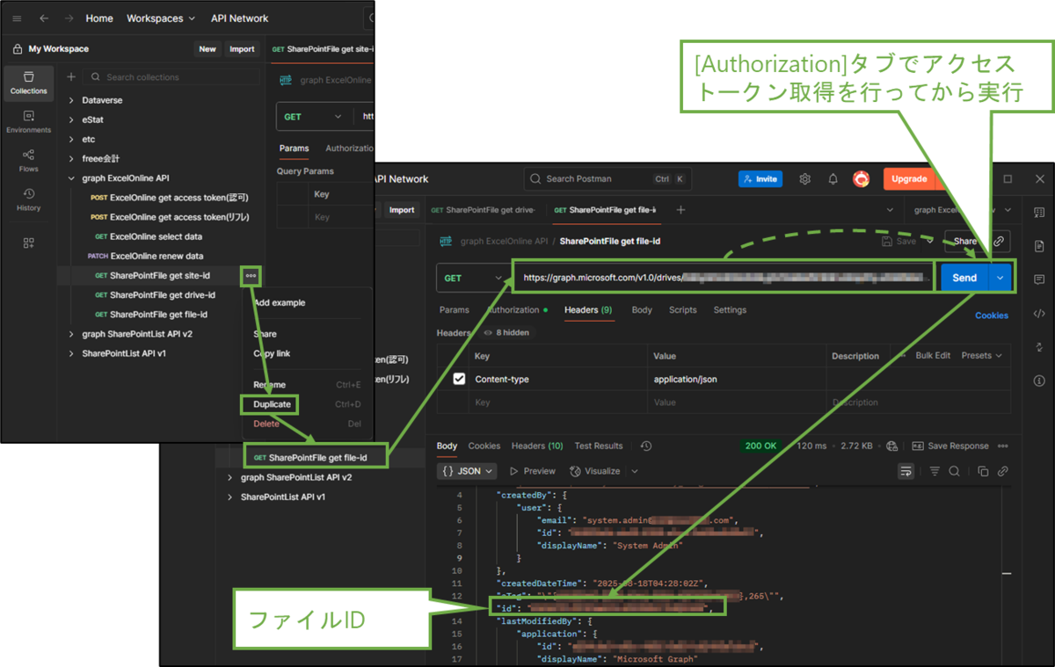Expand eStat collection in back window
This screenshot has width=1055, height=667.
pos(71,120)
